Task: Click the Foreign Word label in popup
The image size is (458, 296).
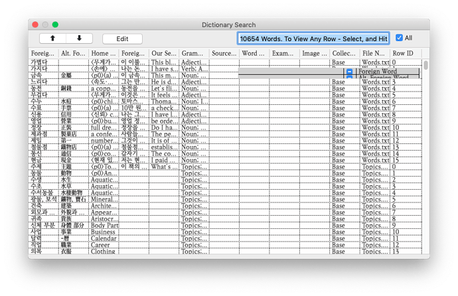Action: (378, 72)
